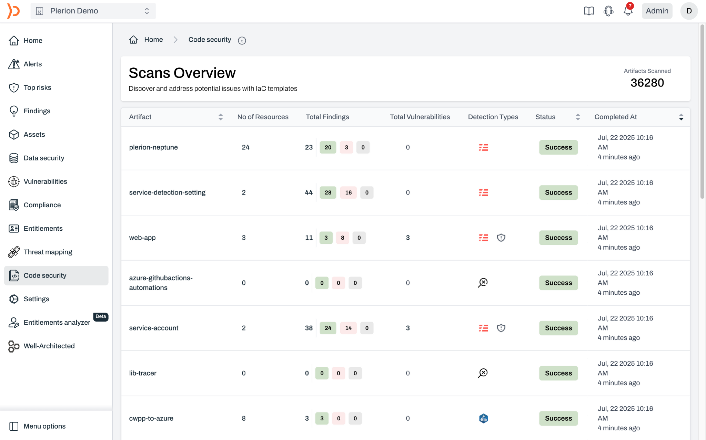Click Success status for cwpp-to-azure
This screenshot has width=706, height=440.
pos(558,418)
